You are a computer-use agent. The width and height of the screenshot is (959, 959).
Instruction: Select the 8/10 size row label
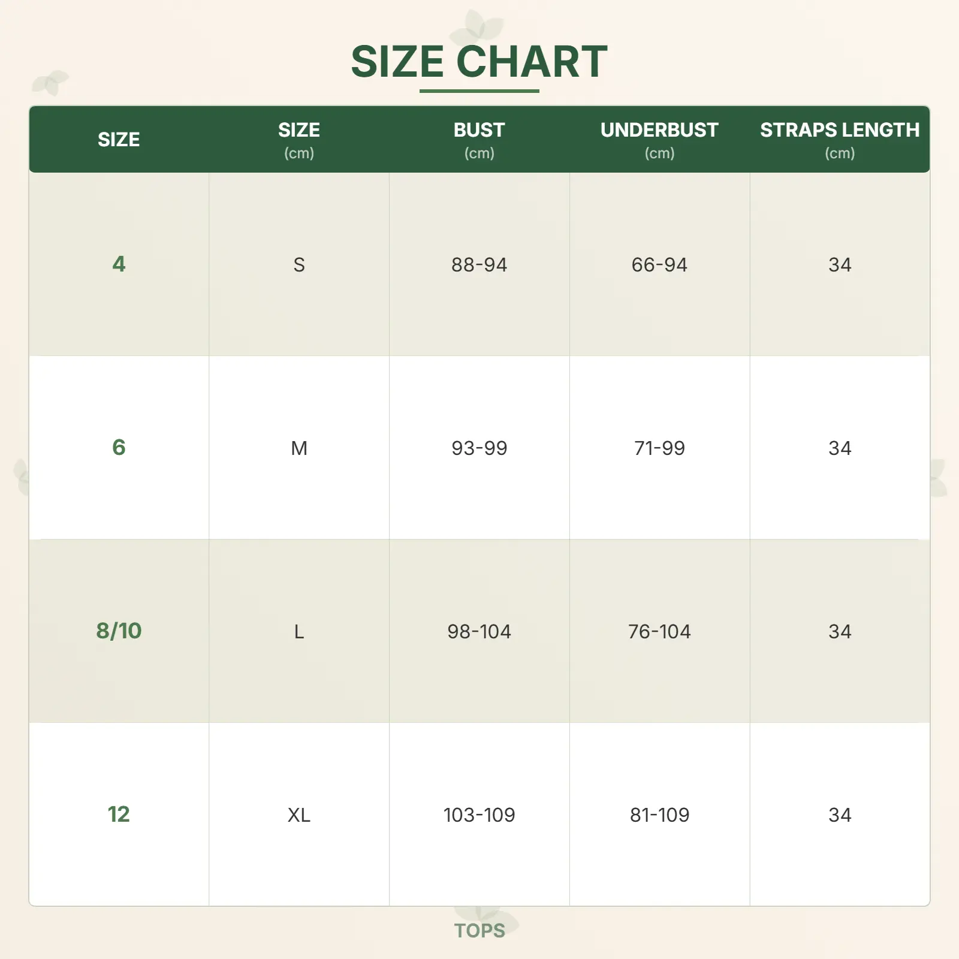119,631
